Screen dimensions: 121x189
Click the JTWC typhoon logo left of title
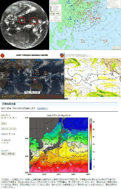point(2,56)
